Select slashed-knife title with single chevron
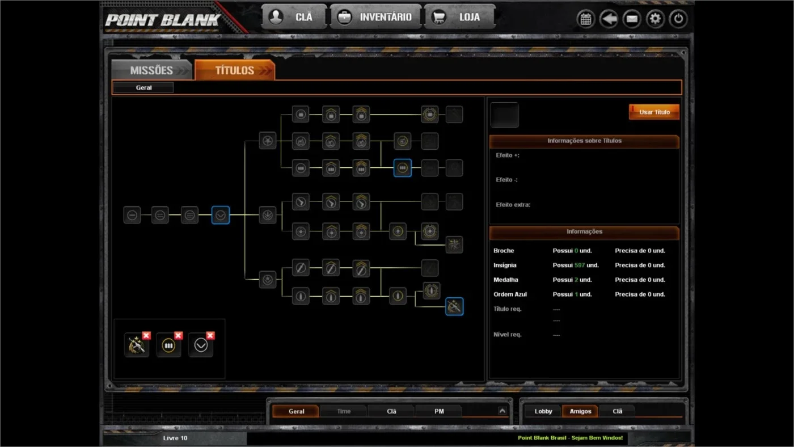The image size is (794, 447). pos(331,268)
